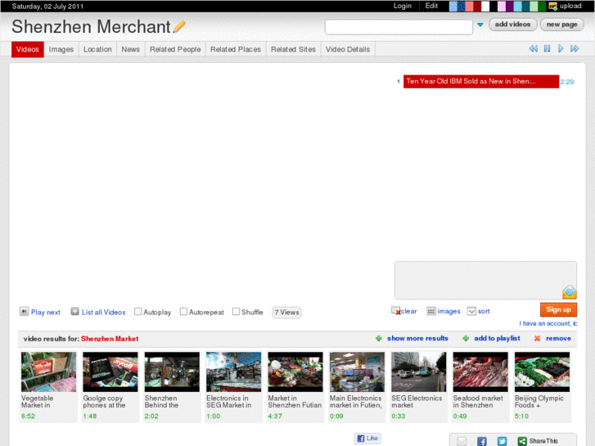Click the orange Sign up button
Image resolution: width=595 pixels, height=446 pixels.
tap(558, 309)
